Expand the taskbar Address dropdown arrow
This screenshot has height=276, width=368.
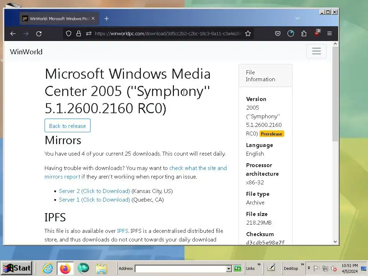coord(229,268)
